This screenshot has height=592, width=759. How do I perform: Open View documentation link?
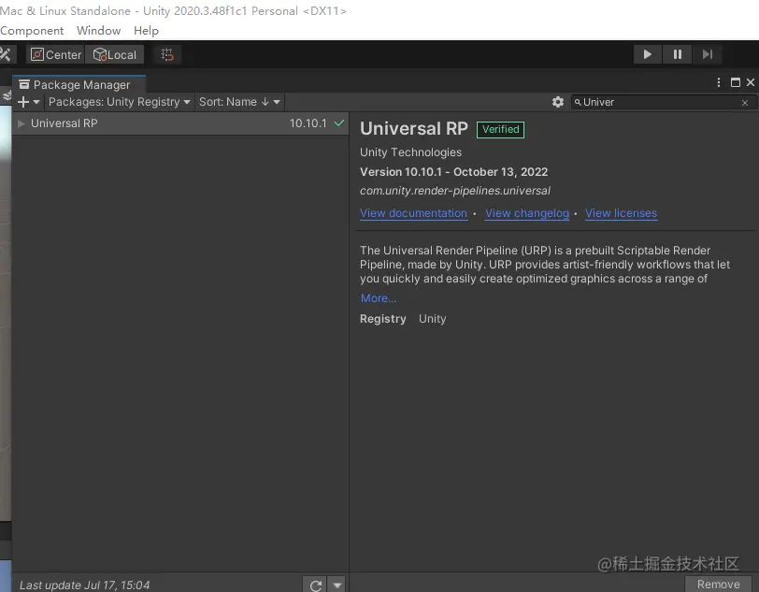tap(413, 213)
